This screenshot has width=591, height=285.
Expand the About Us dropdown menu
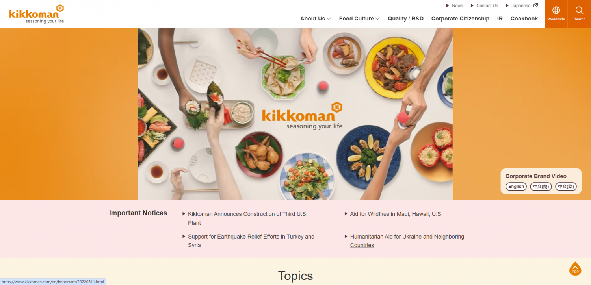coord(315,19)
